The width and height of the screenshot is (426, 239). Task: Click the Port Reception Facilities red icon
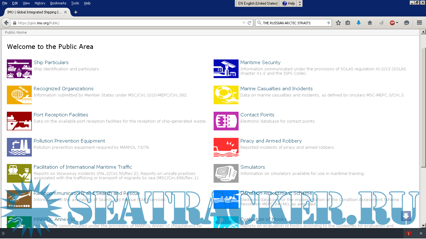click(x=19, y=121)
